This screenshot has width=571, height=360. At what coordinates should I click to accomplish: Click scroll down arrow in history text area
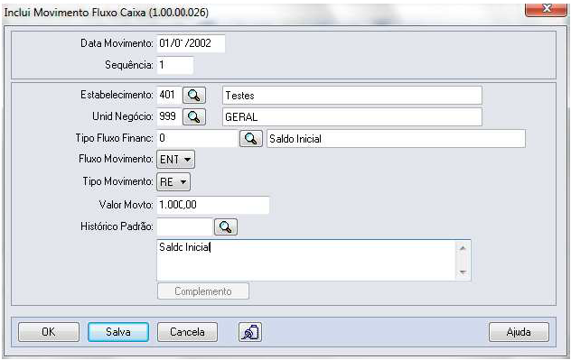(463, 272)
